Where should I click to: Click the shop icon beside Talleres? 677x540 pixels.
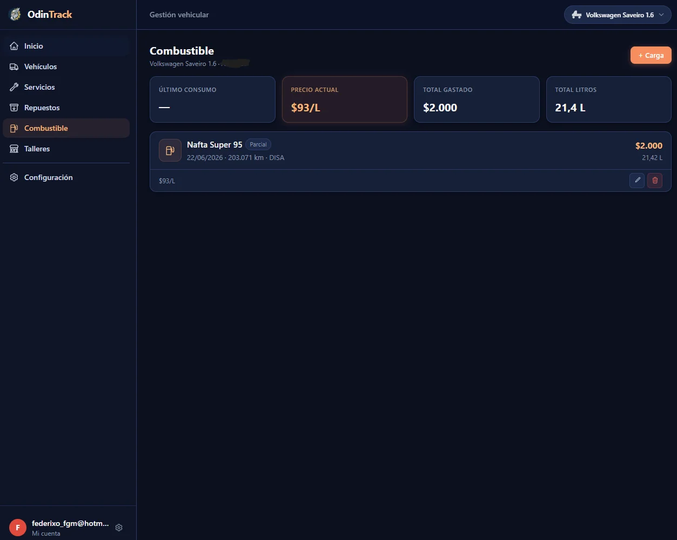(14, 149)
